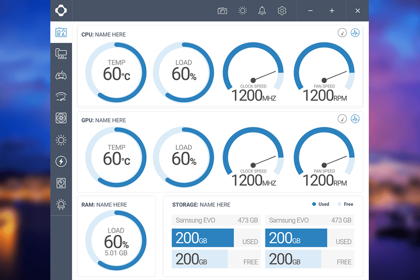Open the fan cooling settings

(61, 118)
